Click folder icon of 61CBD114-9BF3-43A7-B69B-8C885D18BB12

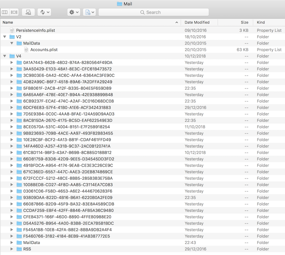click(x=19, y=153)
